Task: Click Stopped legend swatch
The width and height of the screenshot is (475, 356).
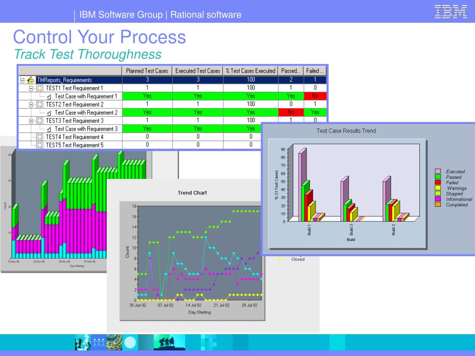Action: [x=437, y=193]
